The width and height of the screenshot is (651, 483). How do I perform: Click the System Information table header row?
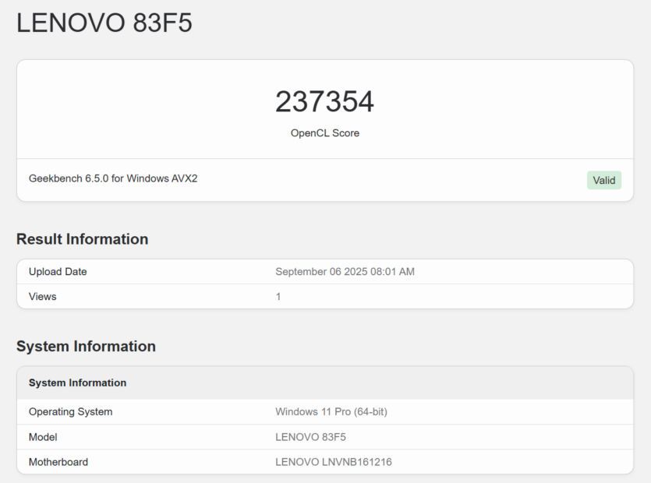[325, 383]
